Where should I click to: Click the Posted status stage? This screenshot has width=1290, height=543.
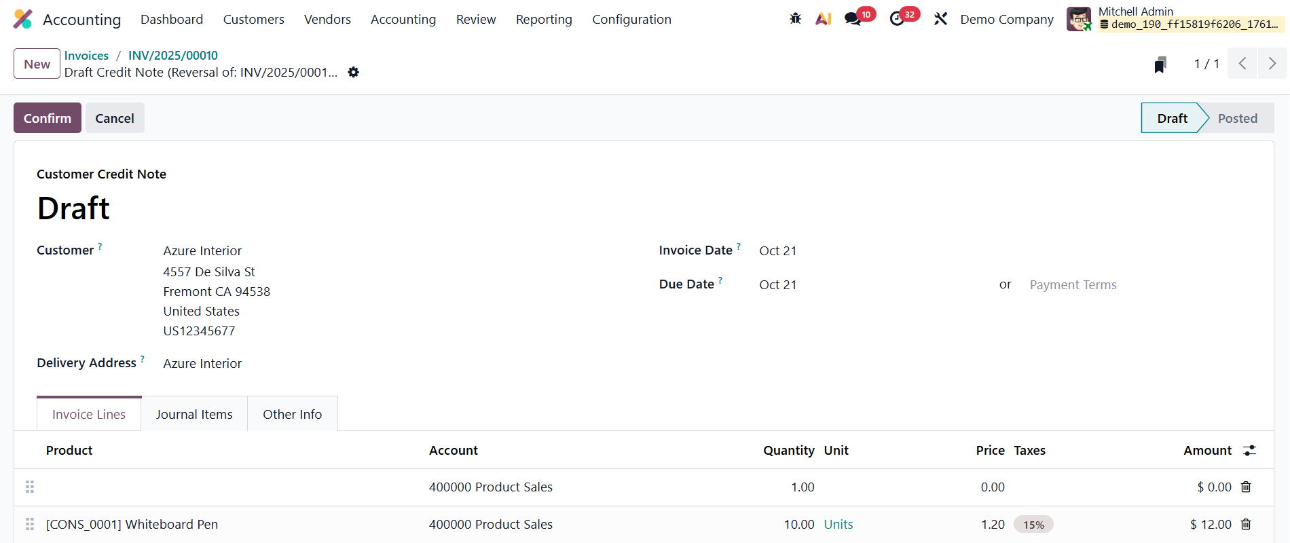click(1237, 118)
